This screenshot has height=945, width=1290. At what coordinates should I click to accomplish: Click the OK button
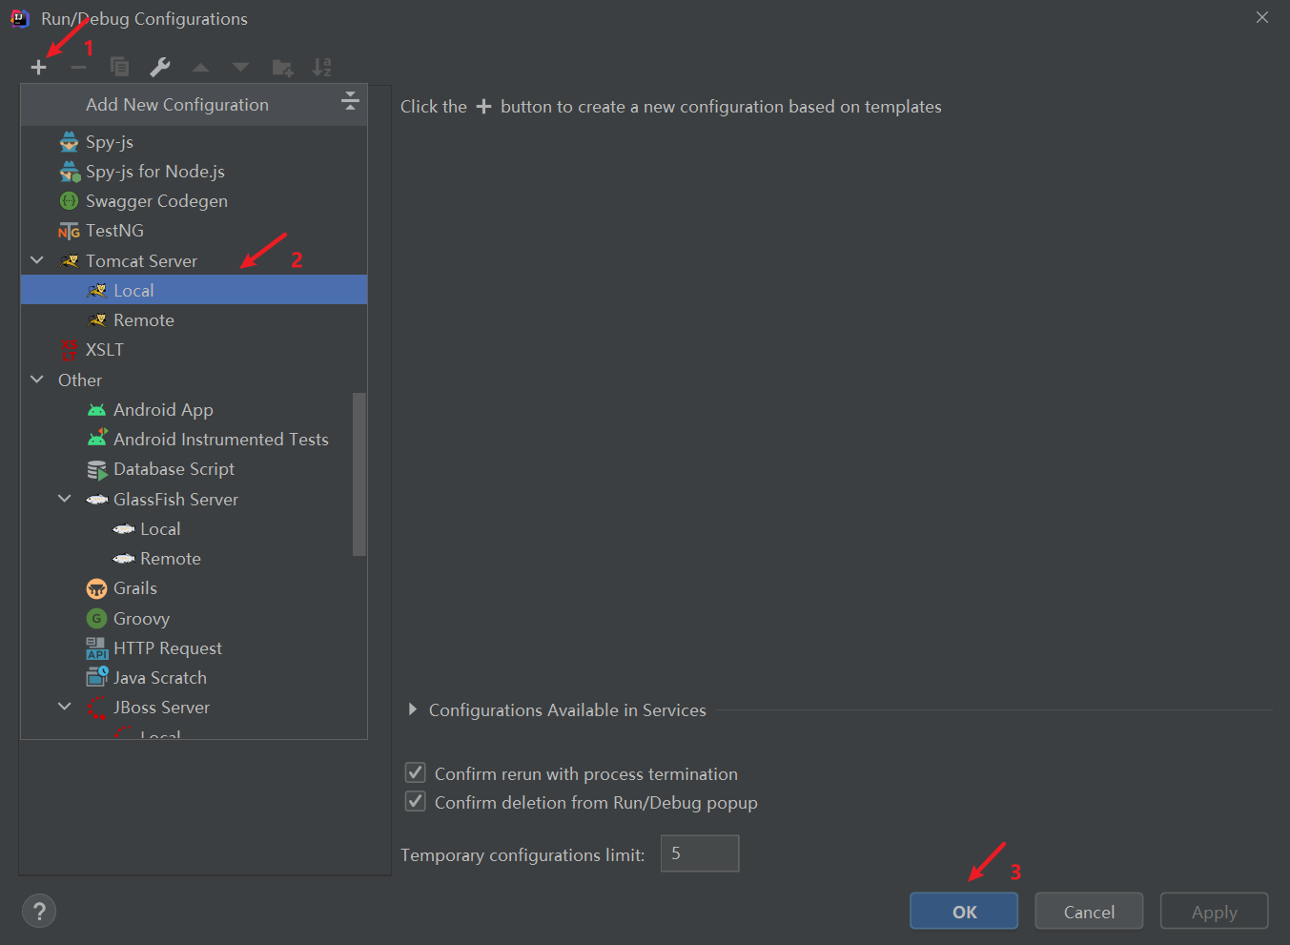(x=964, y=911)
